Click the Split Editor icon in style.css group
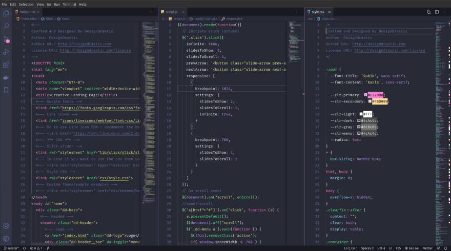Image resolution: width=451 pixels, height=251 pixels. [436, 11]
